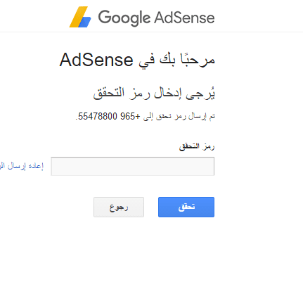Click the header divider line below logo

(151, 32)
